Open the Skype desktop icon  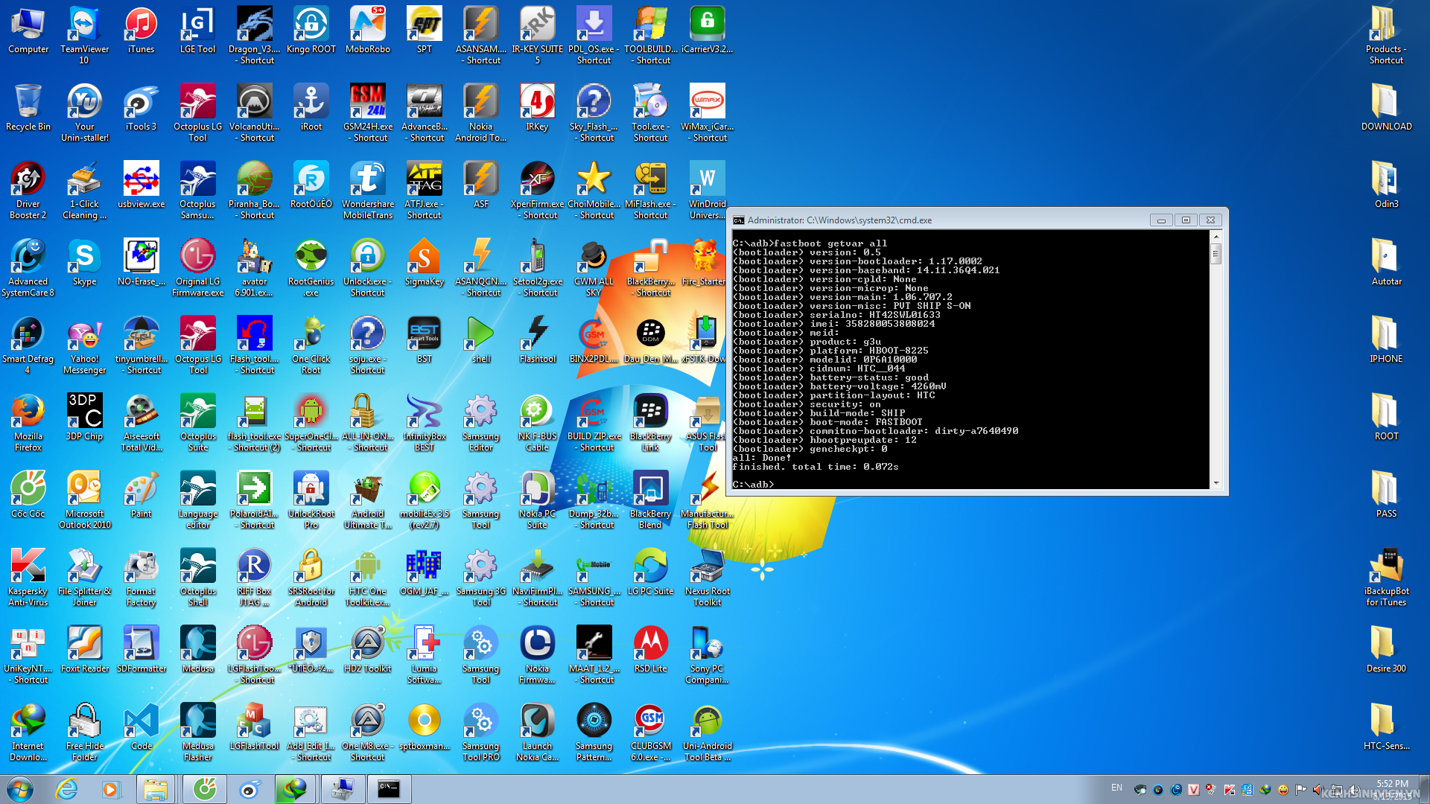[x=84, y=262]
